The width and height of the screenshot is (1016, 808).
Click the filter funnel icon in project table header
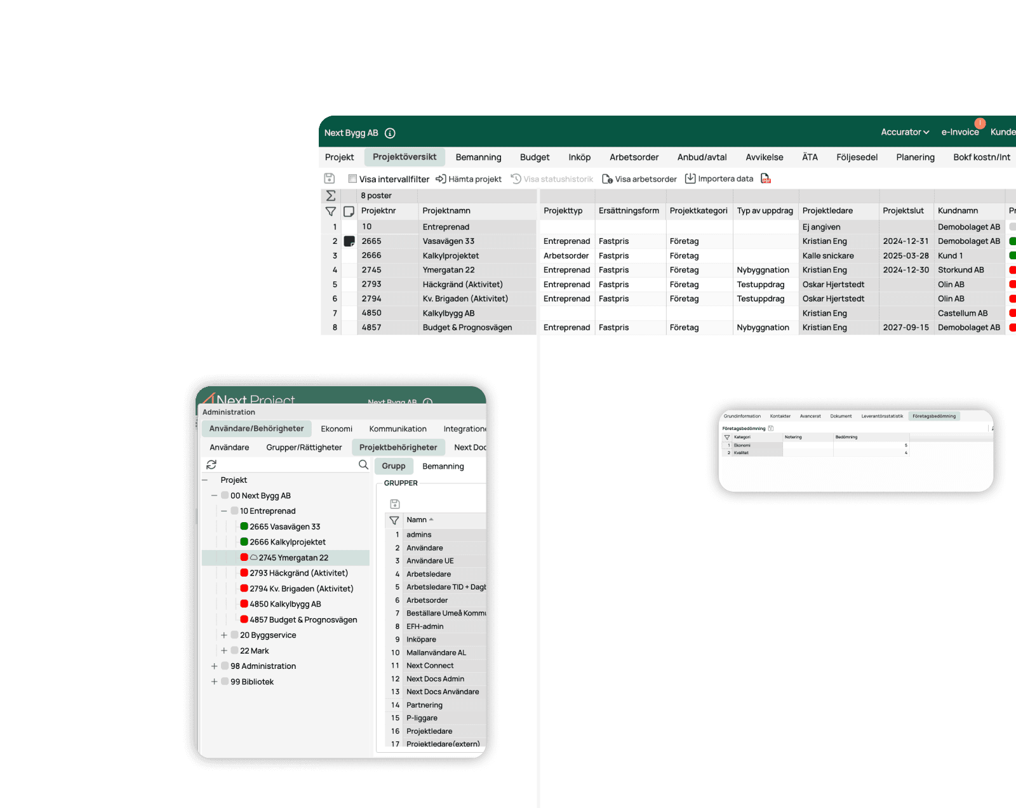pos(331,211)
